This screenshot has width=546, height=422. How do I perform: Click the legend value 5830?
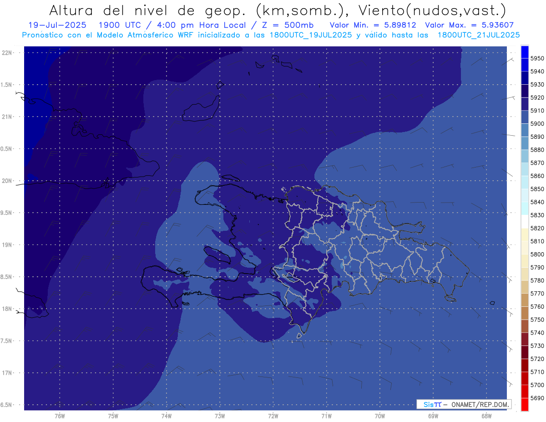pos(537,215)
